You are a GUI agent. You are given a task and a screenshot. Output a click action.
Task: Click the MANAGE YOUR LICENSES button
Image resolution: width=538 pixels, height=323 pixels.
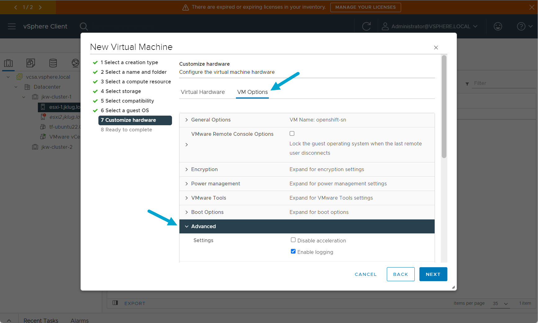click(x=365, y=7)
